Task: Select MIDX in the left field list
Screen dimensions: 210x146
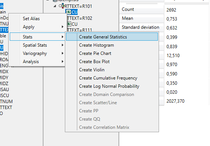Action: click(4, 72)
